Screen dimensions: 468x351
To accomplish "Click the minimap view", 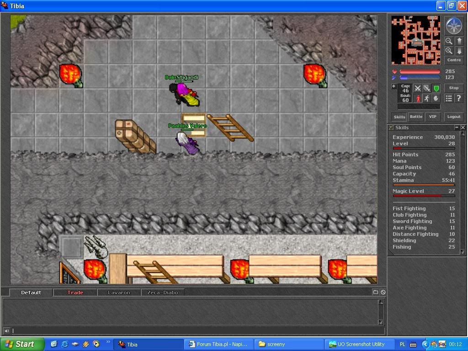I will (x=416, y=40).
